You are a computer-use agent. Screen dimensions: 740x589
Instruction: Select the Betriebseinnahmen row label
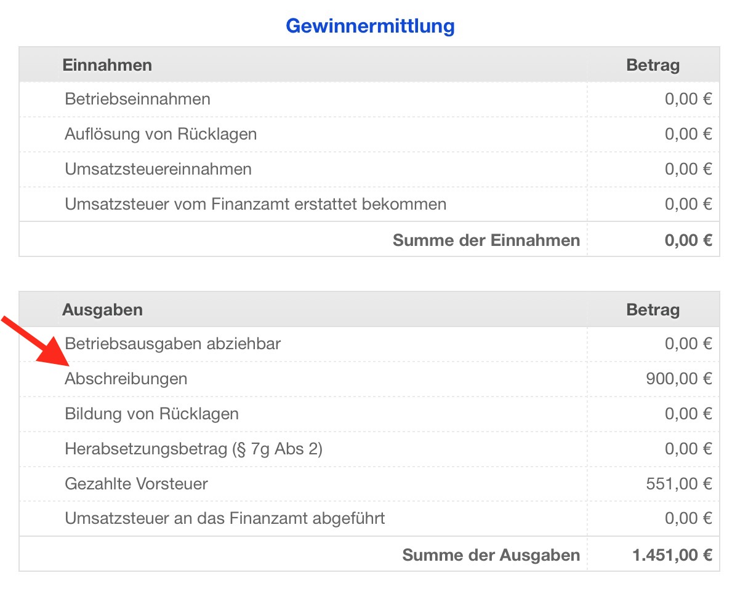(137, 99)
